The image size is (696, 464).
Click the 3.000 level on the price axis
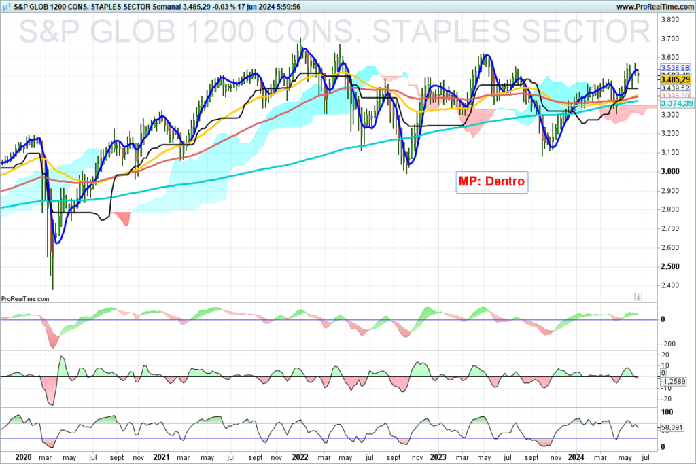pyautogui.click(x=669, y=172)
